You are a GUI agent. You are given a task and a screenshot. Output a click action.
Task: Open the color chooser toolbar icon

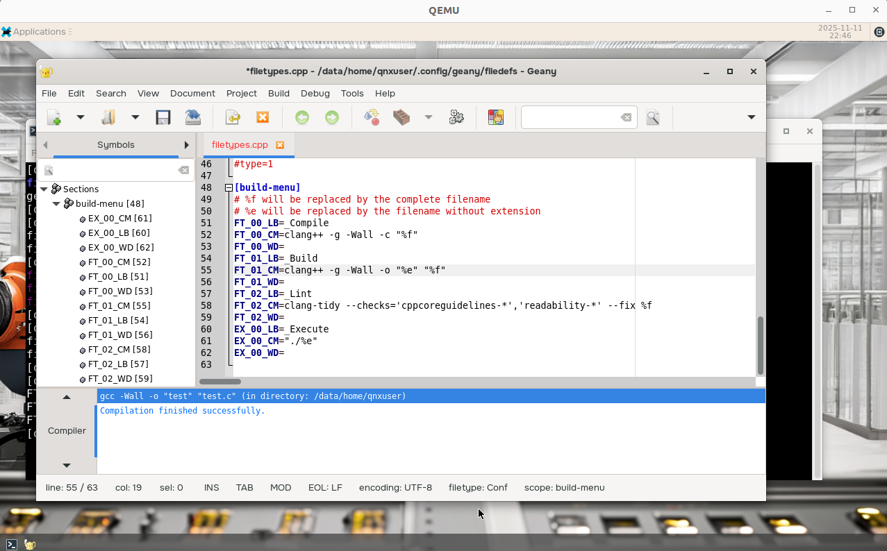[x=495, y=117]
